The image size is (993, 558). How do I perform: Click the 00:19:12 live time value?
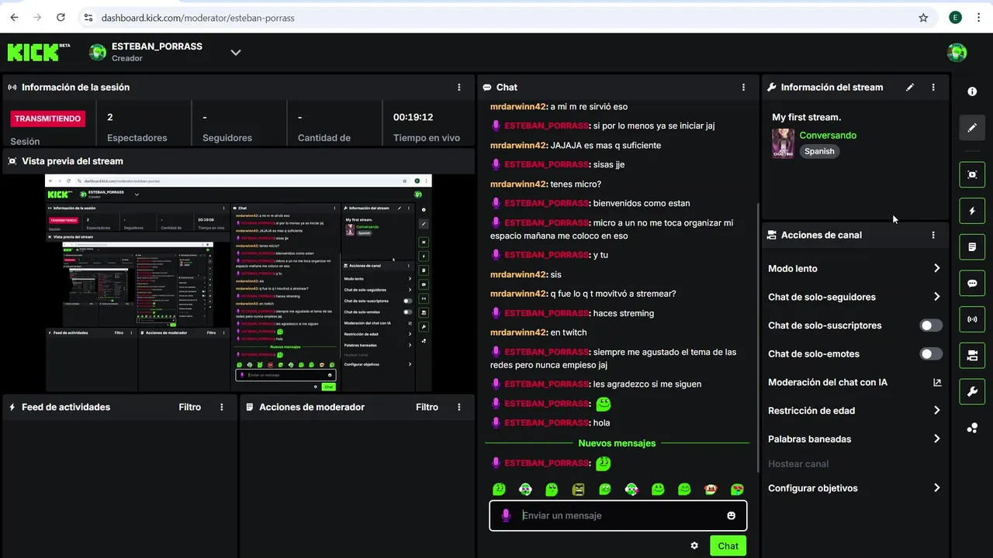pos(413,117)
